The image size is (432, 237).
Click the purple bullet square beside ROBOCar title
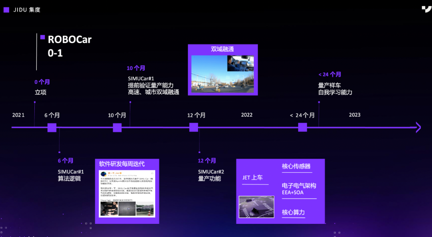tap(42, 37)
